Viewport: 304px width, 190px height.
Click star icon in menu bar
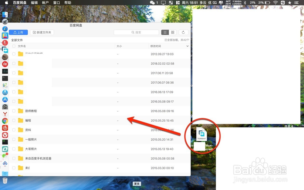pyautogui.click(x=290, y=2)
